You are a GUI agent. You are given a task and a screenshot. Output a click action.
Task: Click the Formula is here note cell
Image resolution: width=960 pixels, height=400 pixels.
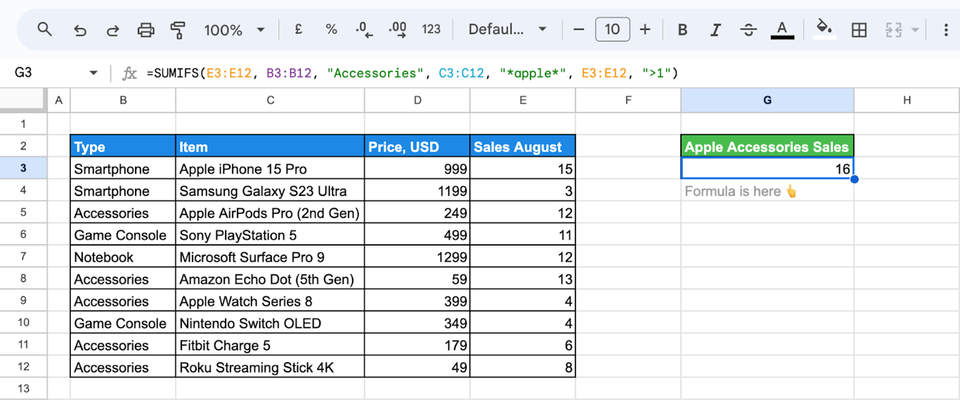767,191
